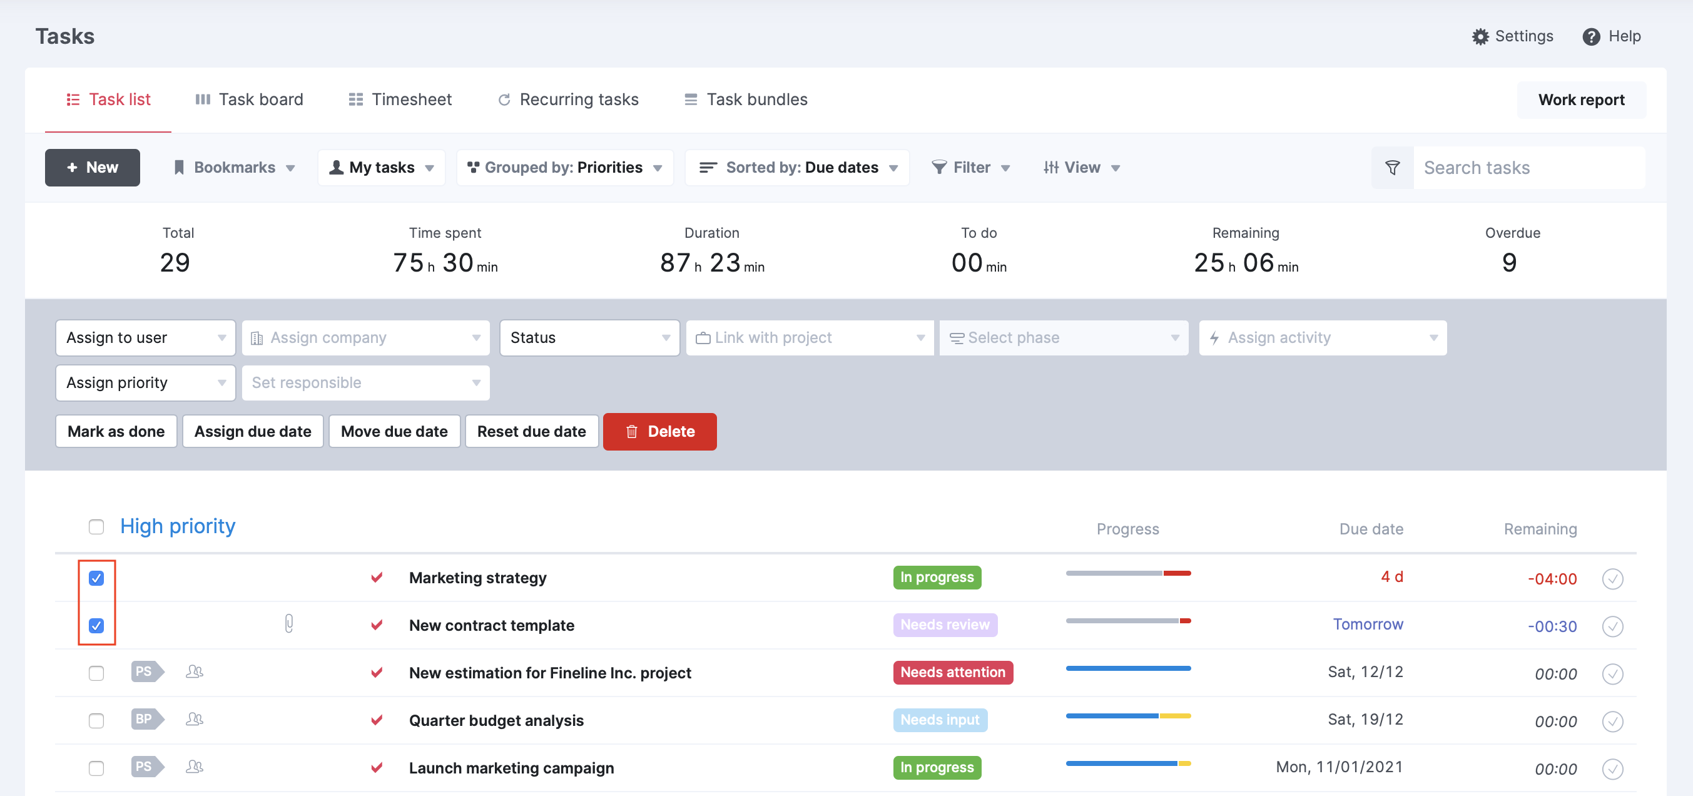The image size is (1693, 796).
Task: Switch to the Task board tab
Action: [249, 100]
